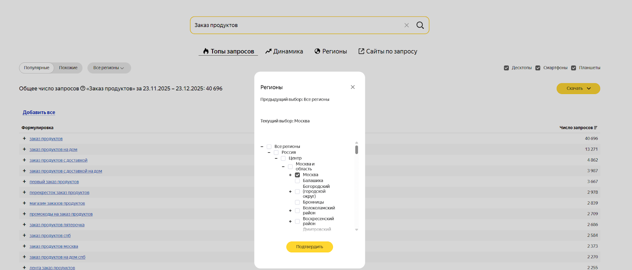The width and height of the screenshot is (632, 270).
Task: Add «заказ продуктов на дом» with plus icon
Action: [x=24, y=149]
